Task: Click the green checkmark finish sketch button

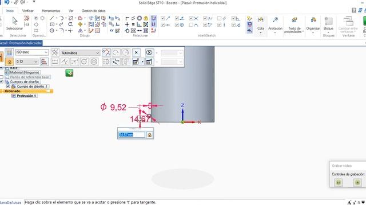Action: pyautogui.click(x=69, y=73)
